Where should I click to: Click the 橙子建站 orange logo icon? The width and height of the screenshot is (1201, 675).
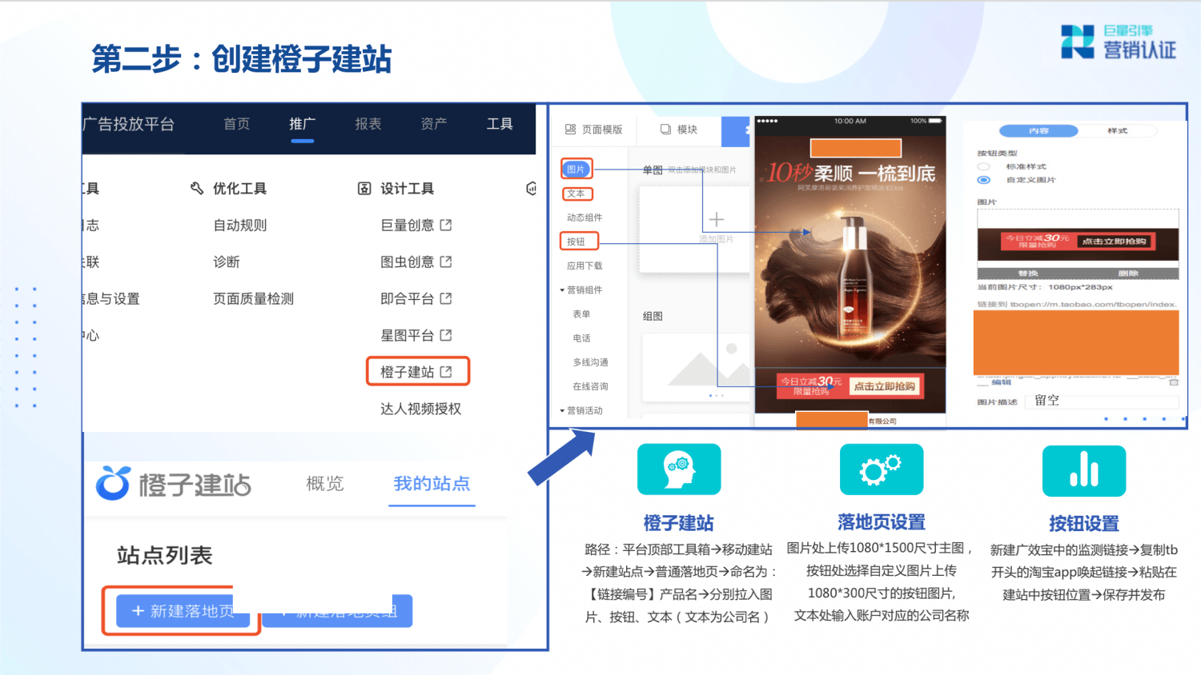pyautogui.click(x=113, y=482)
